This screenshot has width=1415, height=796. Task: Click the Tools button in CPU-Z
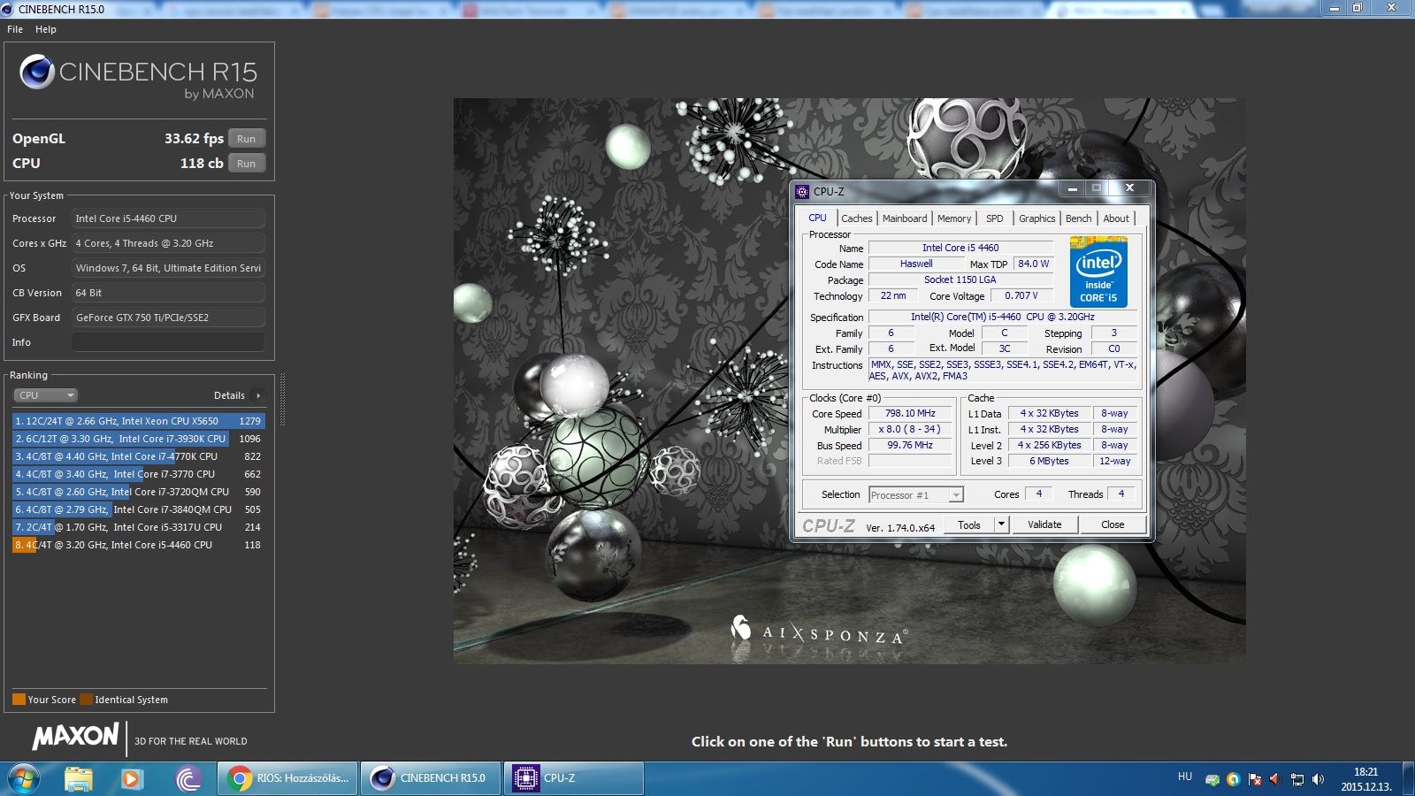969,524
